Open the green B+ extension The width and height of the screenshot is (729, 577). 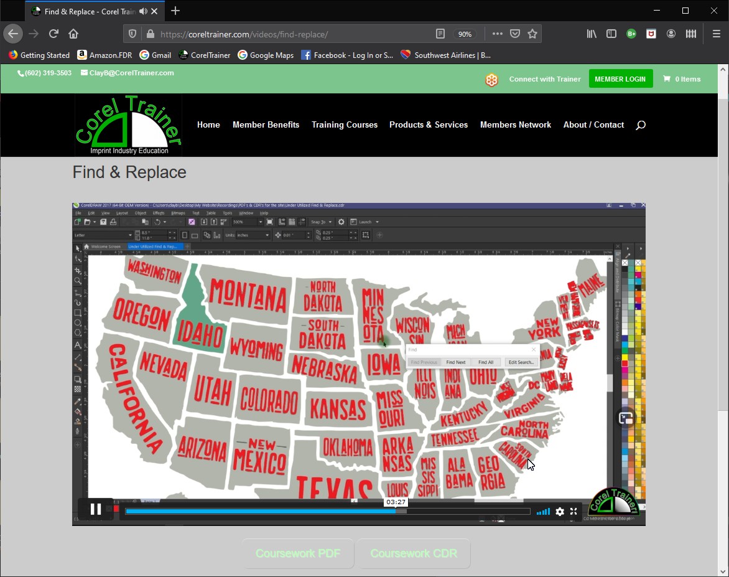[x=631, y=34]
